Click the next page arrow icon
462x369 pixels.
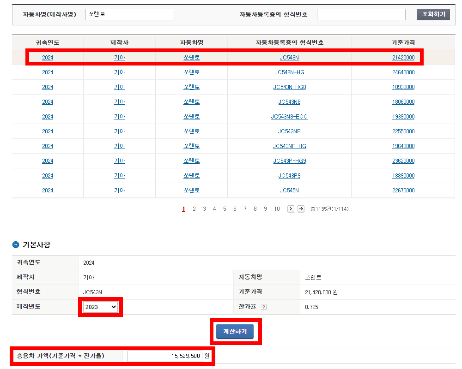[291, 209]
